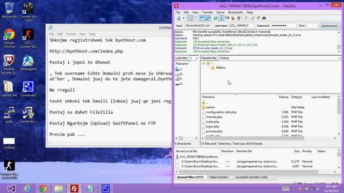Toggle the remote directory tree display
344x193 pixels.
click(x=202, y=18)
